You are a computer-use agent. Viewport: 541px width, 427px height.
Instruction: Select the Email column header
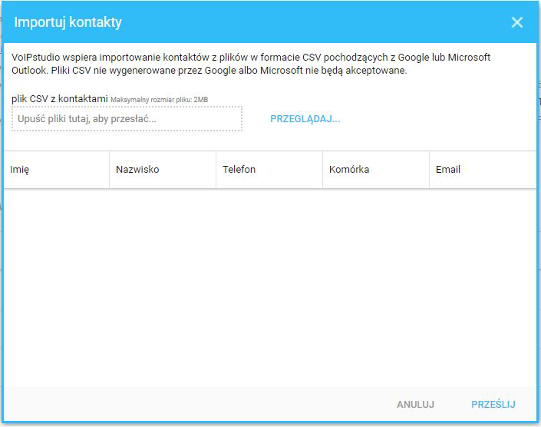point(448,170)
